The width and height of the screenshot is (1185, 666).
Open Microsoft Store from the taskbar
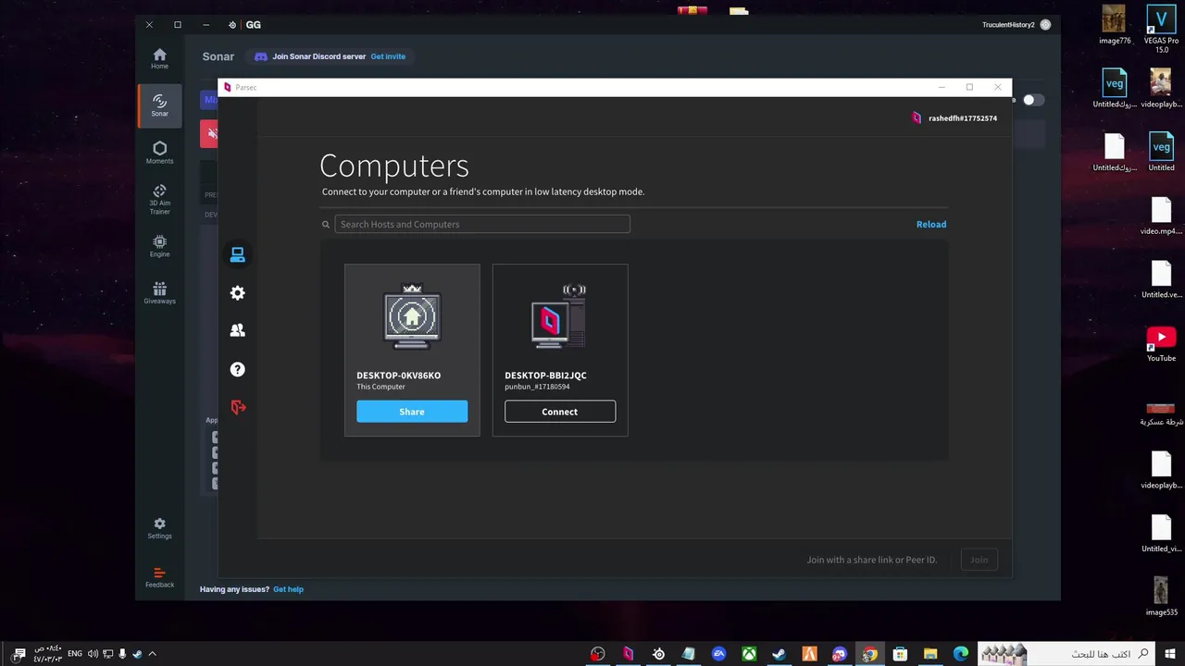click(900, 654)
